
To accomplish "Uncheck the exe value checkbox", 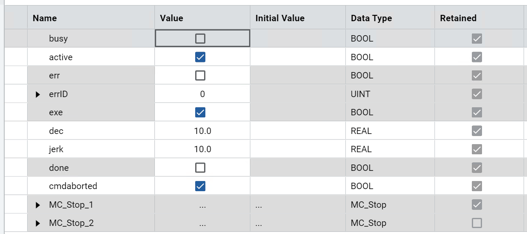I will coord(200,112).
